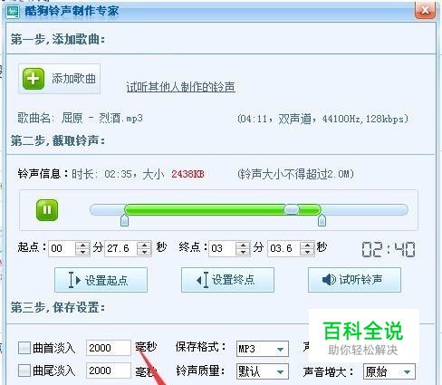Click the playback position knob on the green bar
Viewport: 442px width, 385px height.
coord(292,209)
